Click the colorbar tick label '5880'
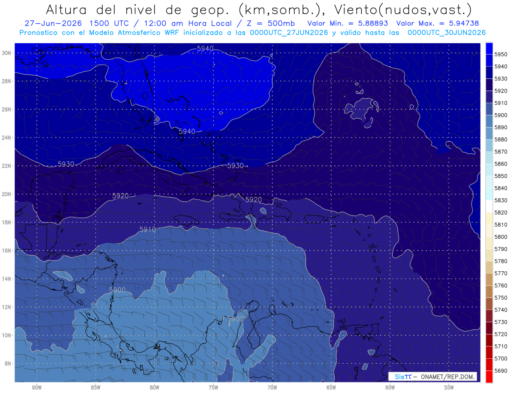Viewport: 509px width, 393px height. (501, 139)
